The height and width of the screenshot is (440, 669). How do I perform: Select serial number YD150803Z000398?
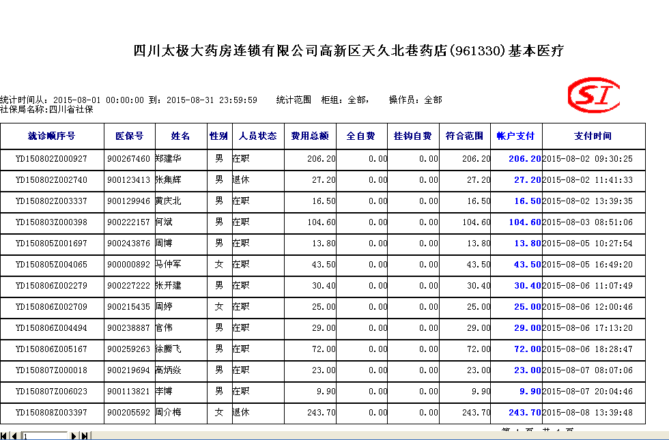[52, 222]
